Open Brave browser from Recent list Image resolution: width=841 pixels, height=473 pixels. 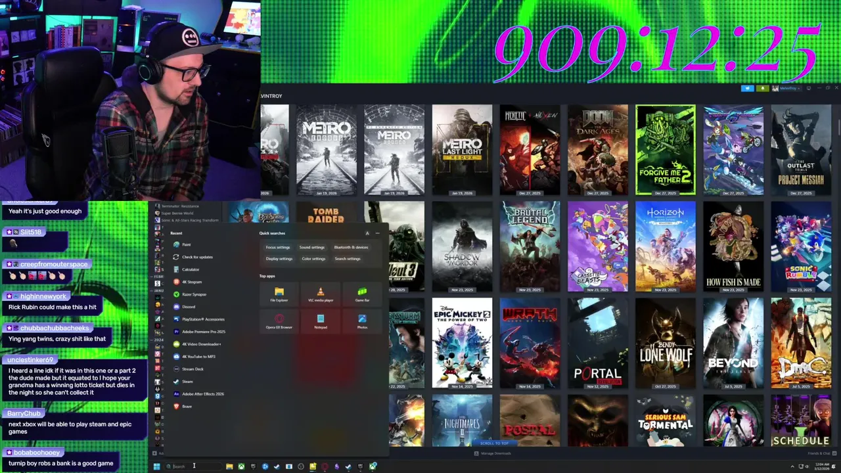pos(183,407)
